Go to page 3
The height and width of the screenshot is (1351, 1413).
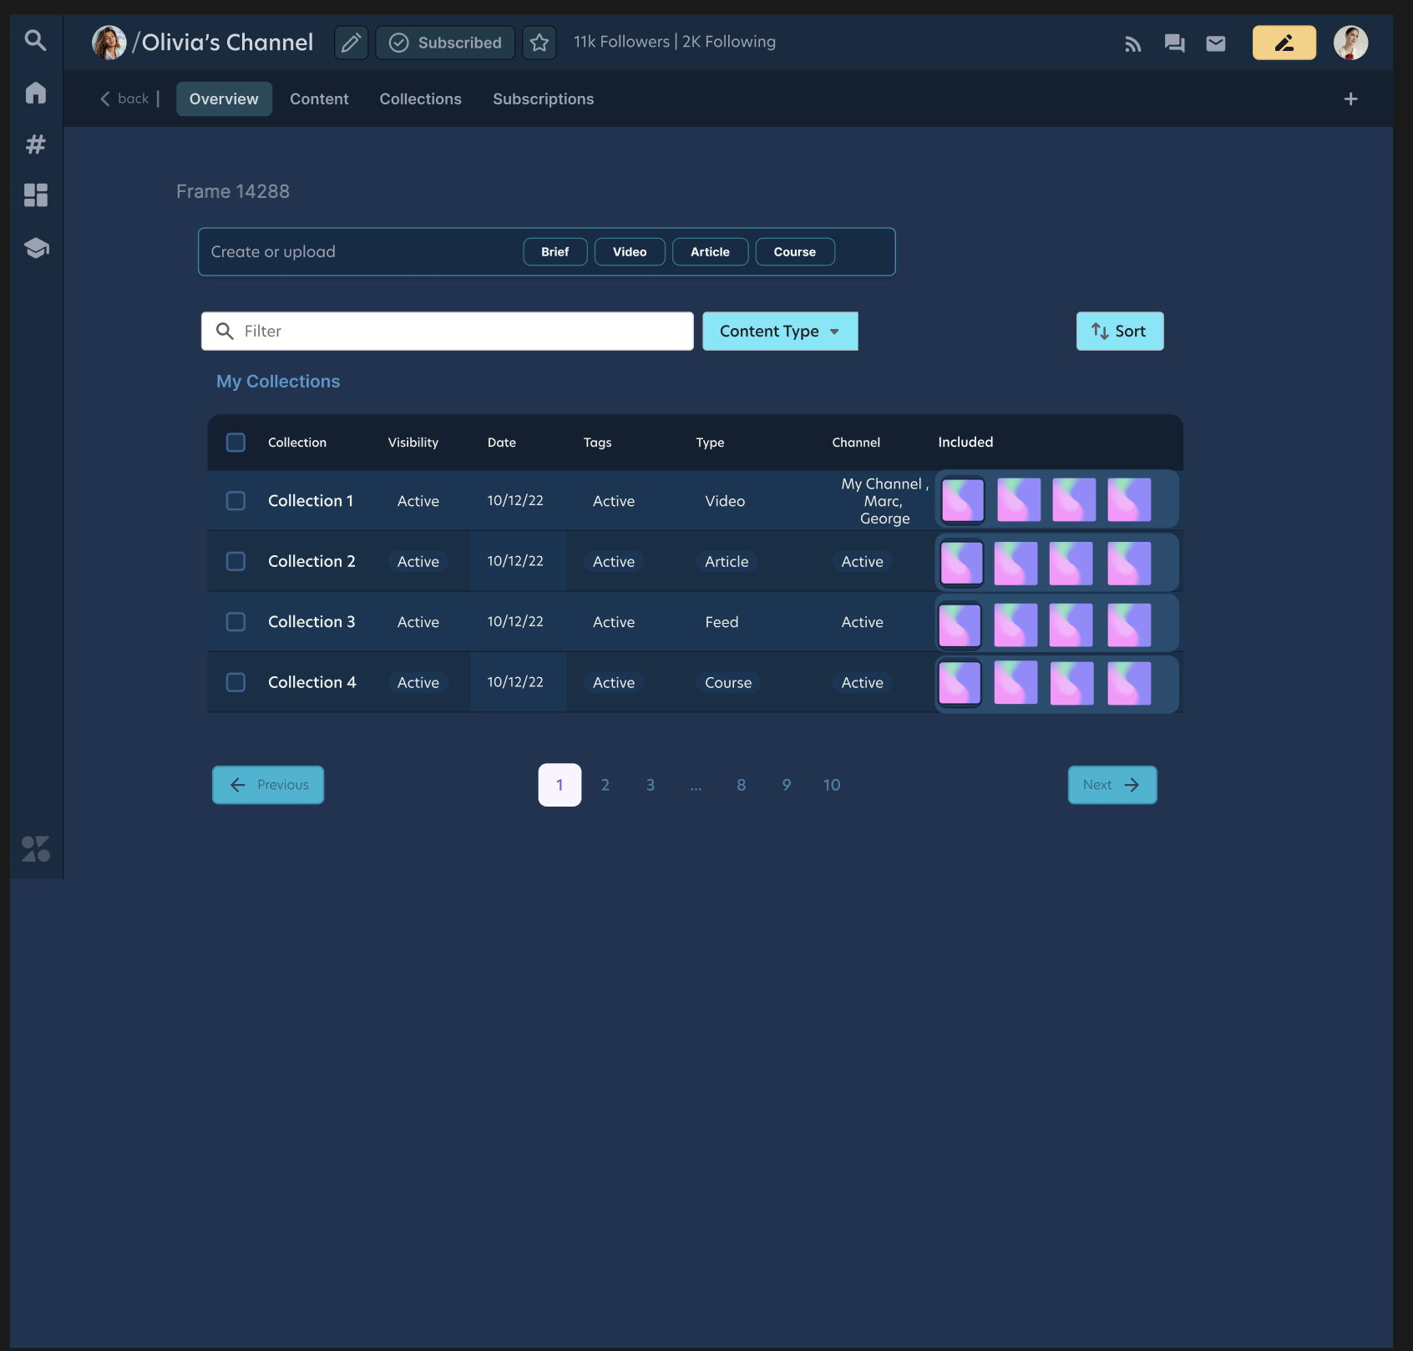(x=651, y=785)
